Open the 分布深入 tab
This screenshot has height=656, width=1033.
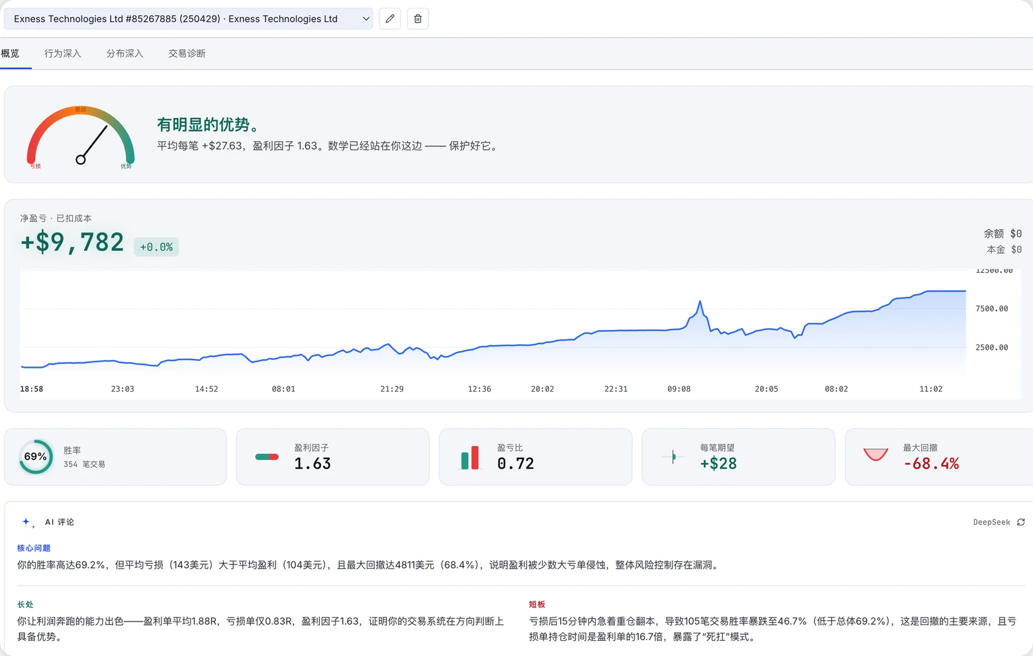(x=125, y=54)
